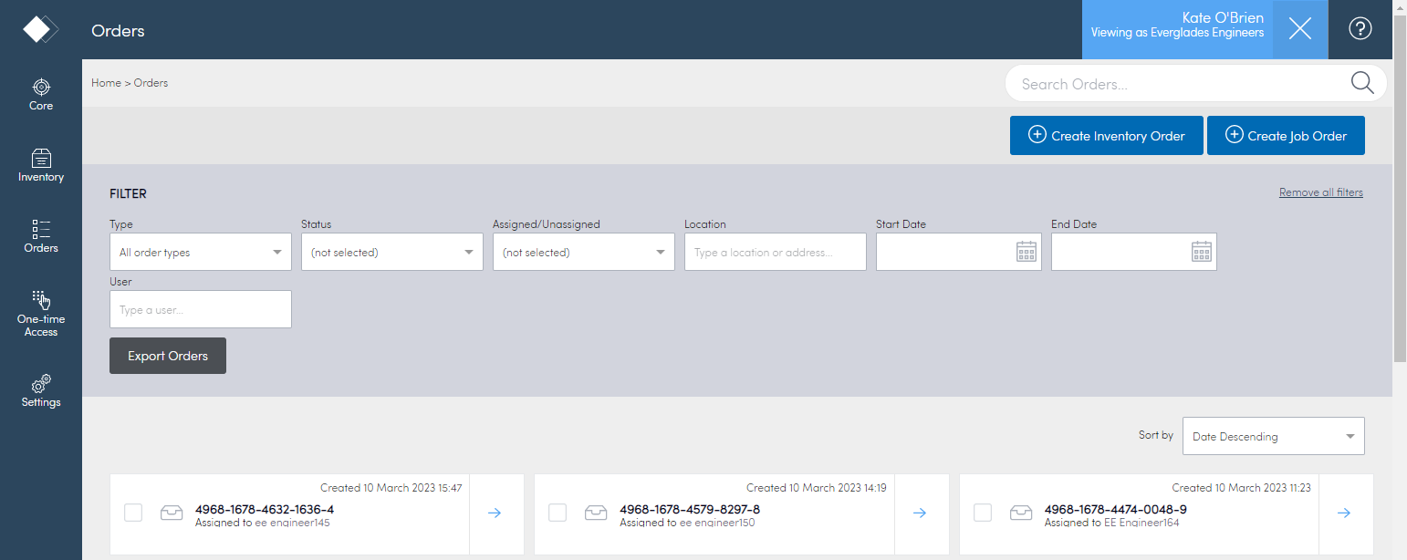Click the Create Inventory Order button

tap(1106, 136)
